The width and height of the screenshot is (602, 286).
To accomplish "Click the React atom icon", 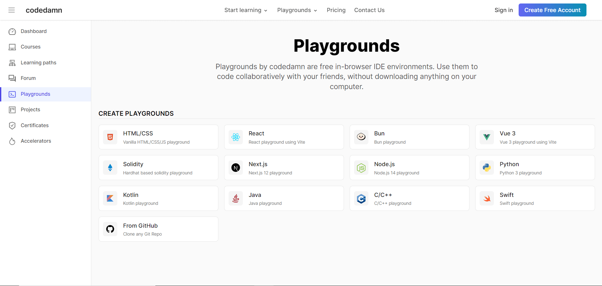I will click(x=236, y=137).
